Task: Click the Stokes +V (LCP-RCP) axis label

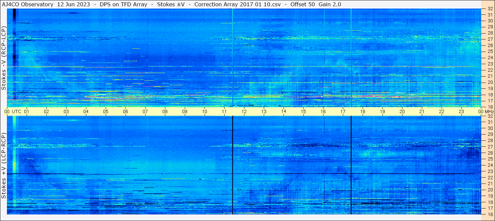Action: [4, 165]
